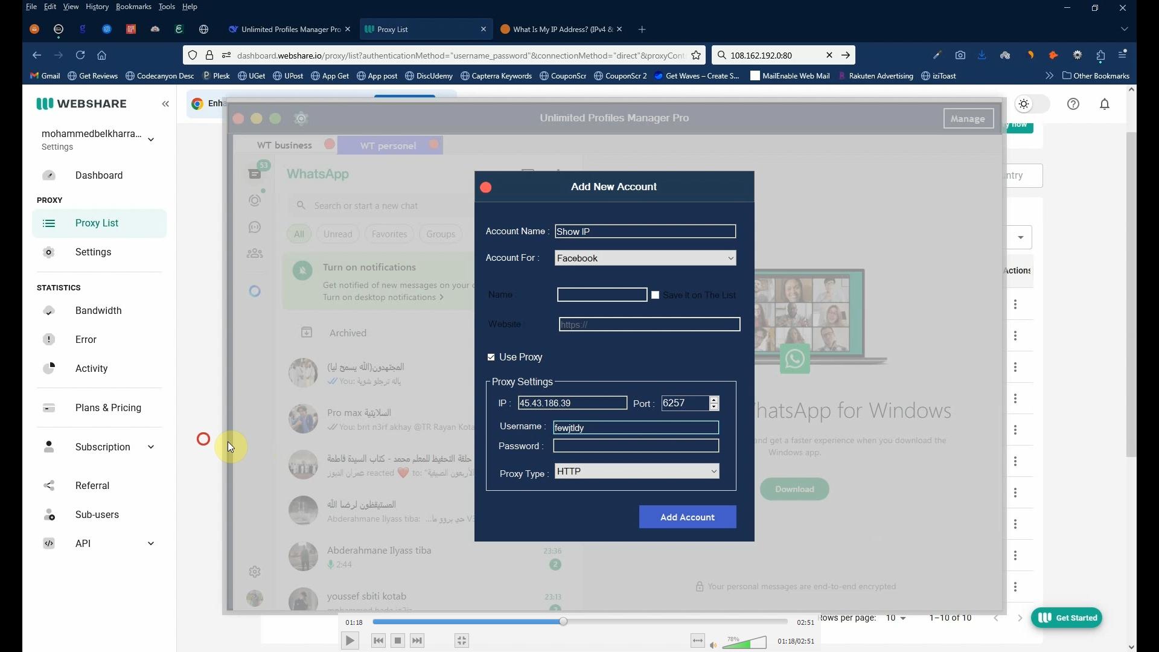
Task: Check the Save It on The List checkbox
Action: pos(656,295)
